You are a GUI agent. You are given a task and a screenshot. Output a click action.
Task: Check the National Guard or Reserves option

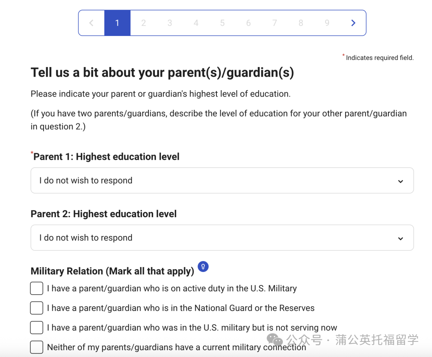click(36, 308)
